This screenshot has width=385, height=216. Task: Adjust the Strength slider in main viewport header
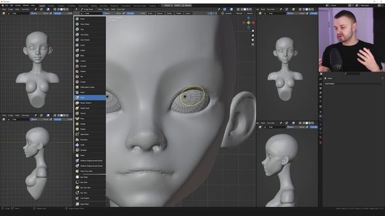pos(136,13)
